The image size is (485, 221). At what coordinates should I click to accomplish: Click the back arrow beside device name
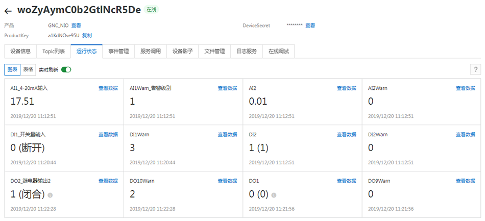(8, 10)
